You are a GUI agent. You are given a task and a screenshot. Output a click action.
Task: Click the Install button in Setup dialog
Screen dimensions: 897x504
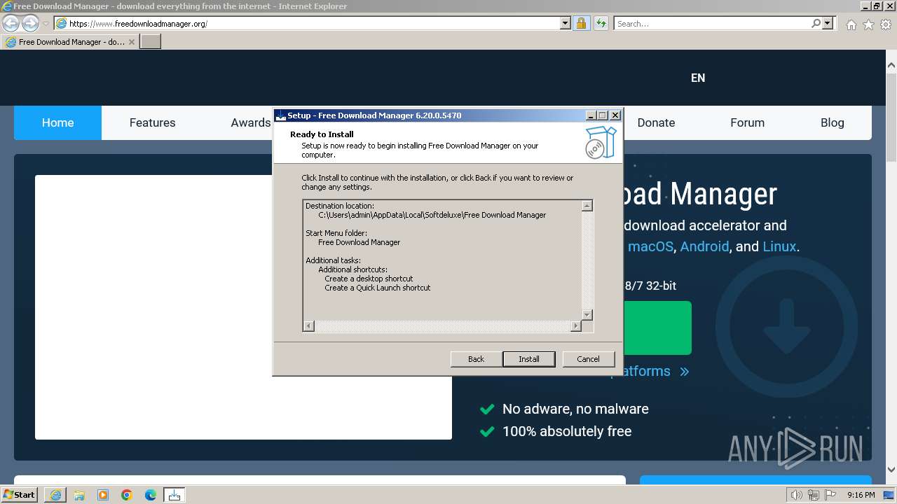pos(529,359)
